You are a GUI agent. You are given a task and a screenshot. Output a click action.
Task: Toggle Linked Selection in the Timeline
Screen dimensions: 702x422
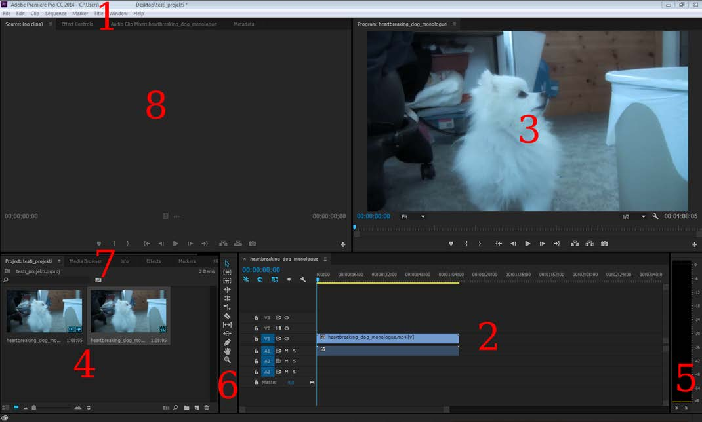pos(274,279)
